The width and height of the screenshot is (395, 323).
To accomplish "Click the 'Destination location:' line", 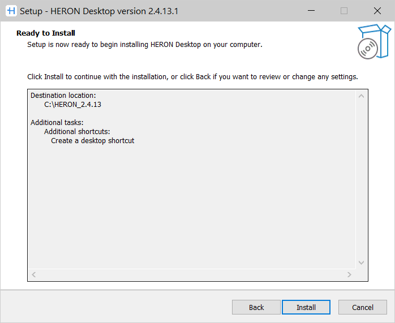I will coord(63,96).
